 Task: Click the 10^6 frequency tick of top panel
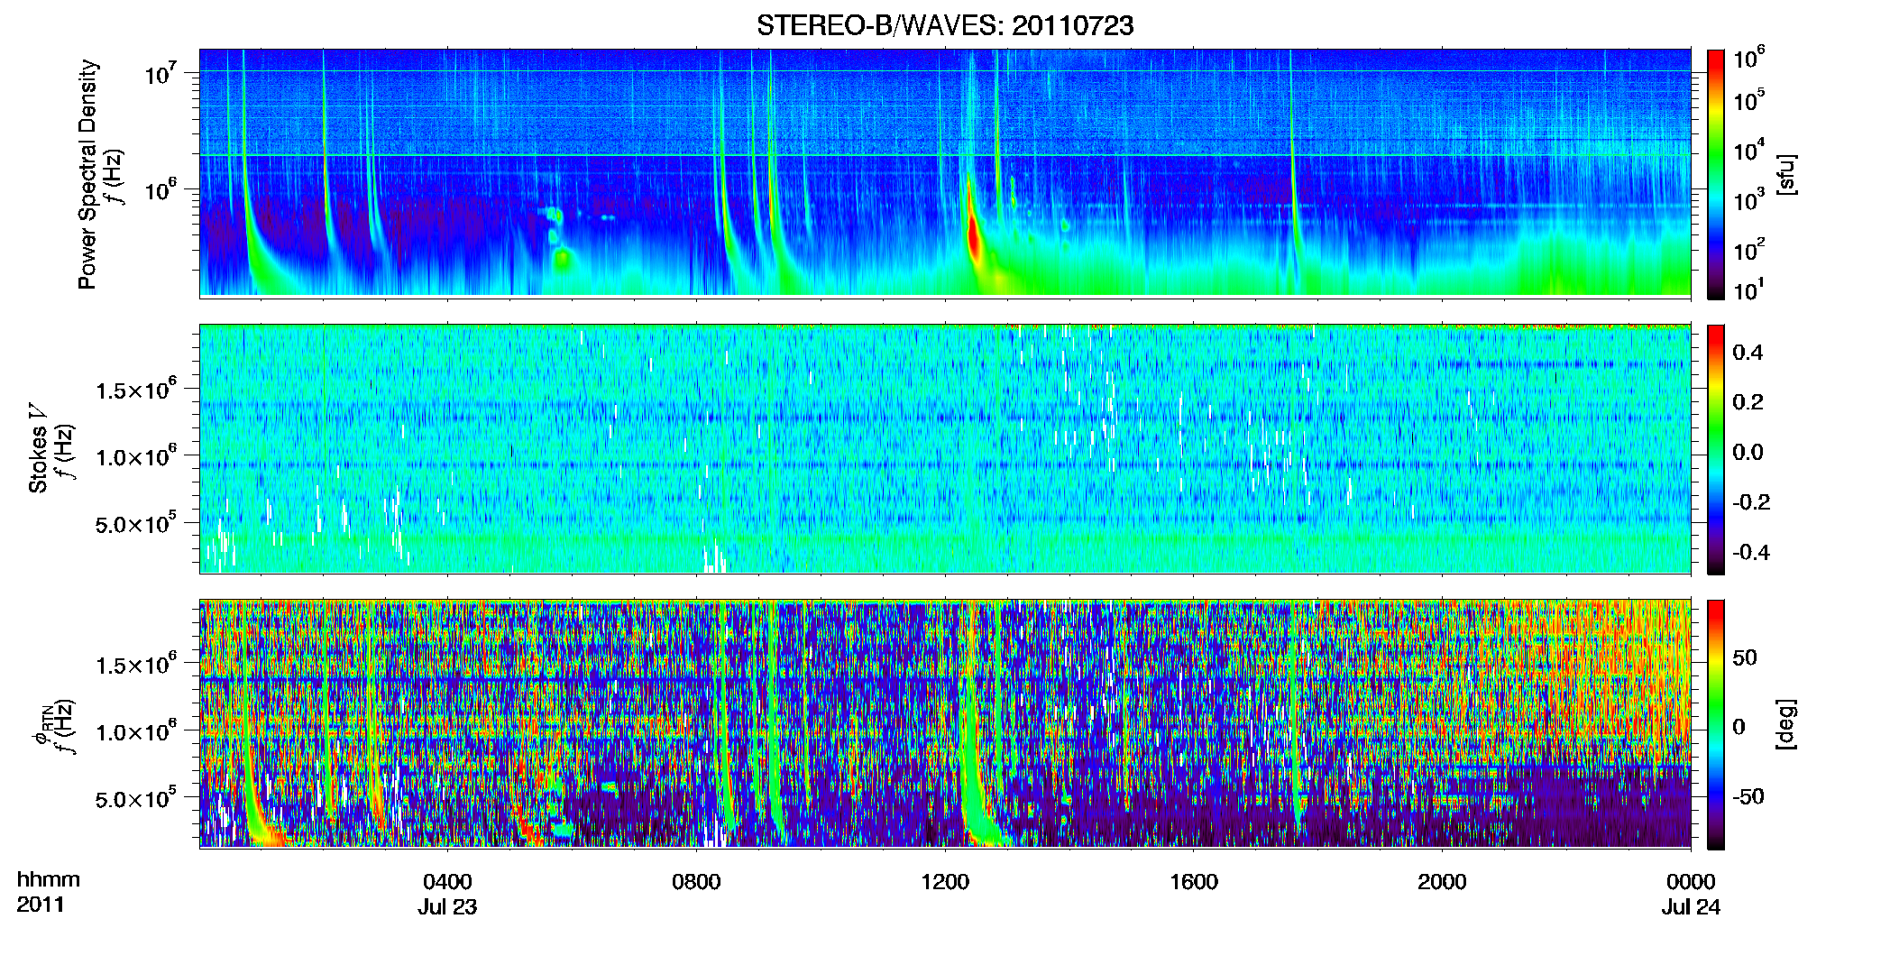[161, 189]
